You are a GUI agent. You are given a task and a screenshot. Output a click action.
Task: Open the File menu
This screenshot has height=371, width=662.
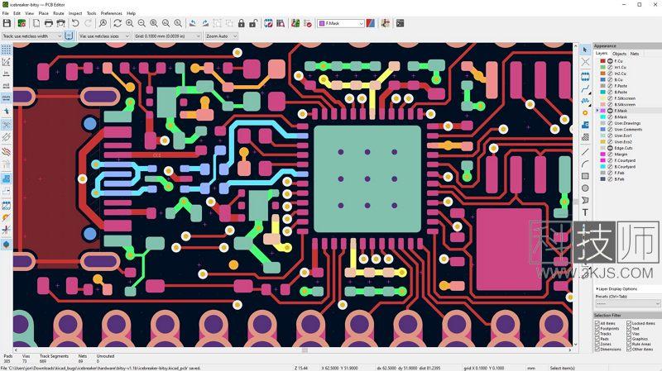[x=5, y=13]
